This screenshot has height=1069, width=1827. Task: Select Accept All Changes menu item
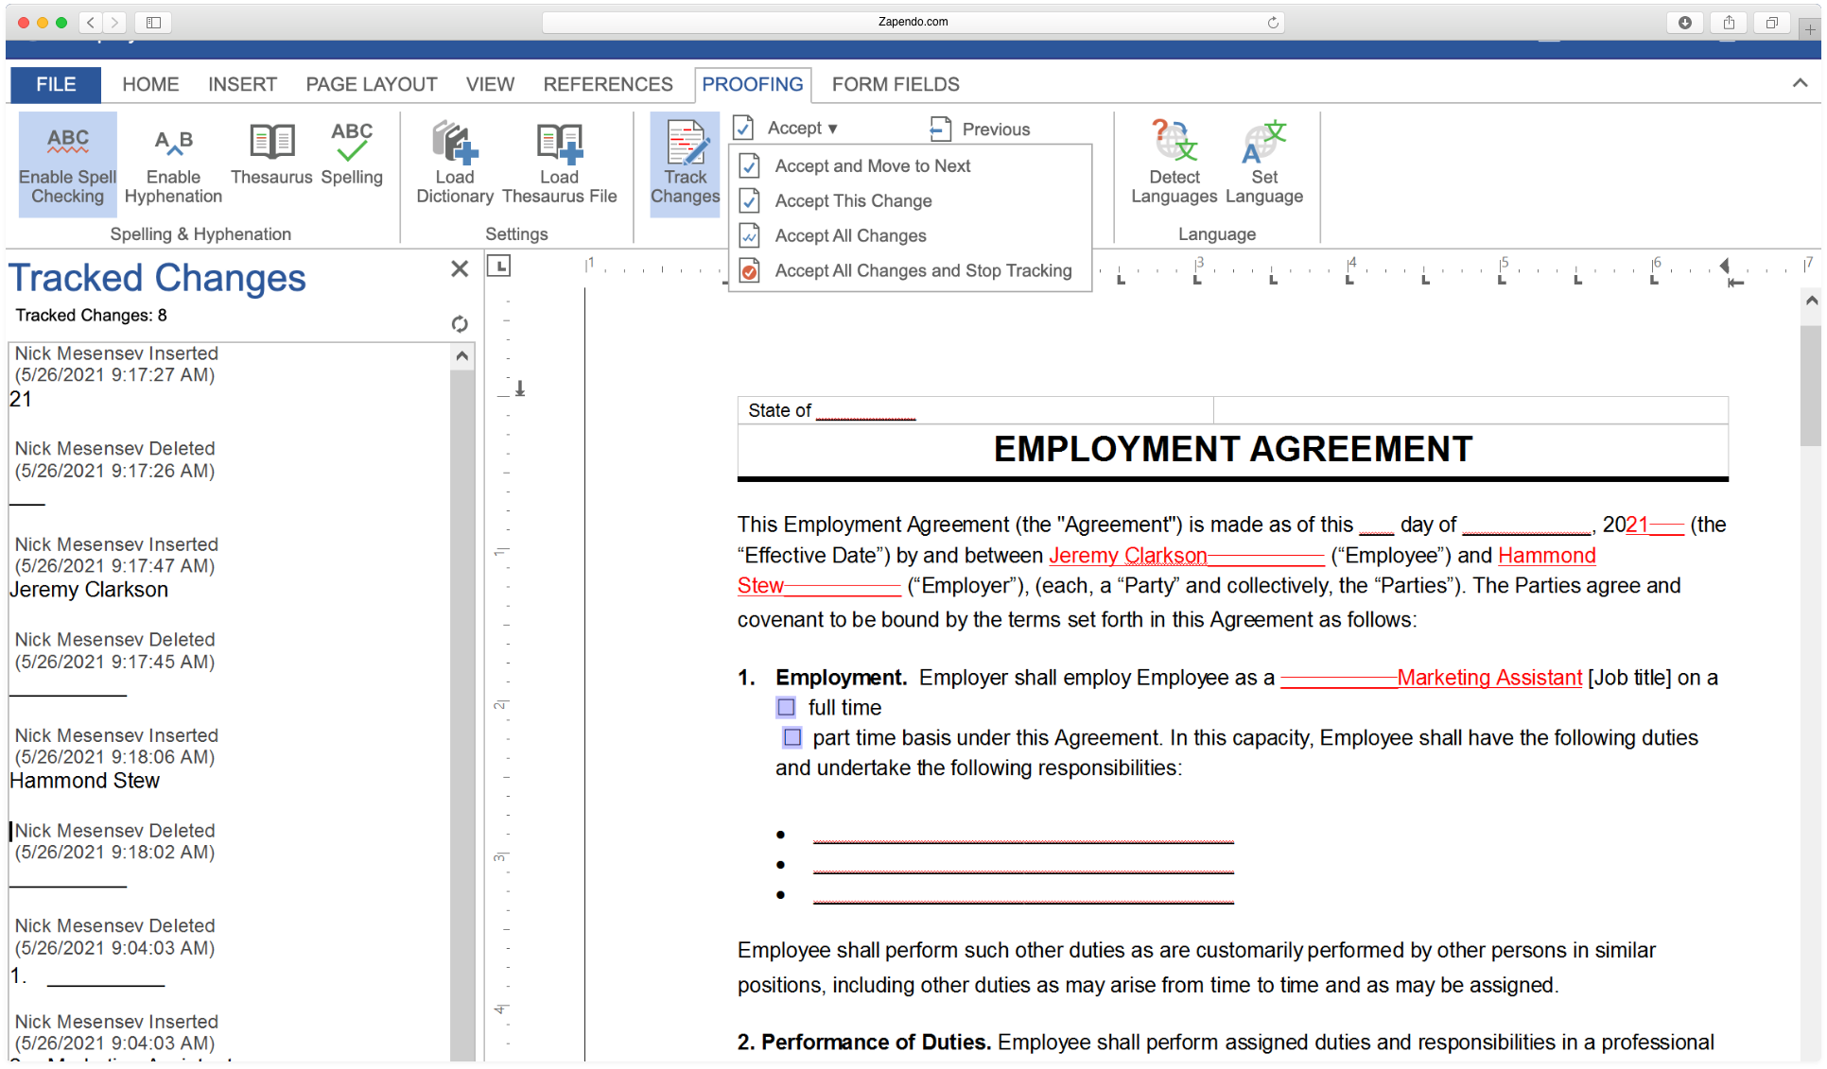coord(850,235)
